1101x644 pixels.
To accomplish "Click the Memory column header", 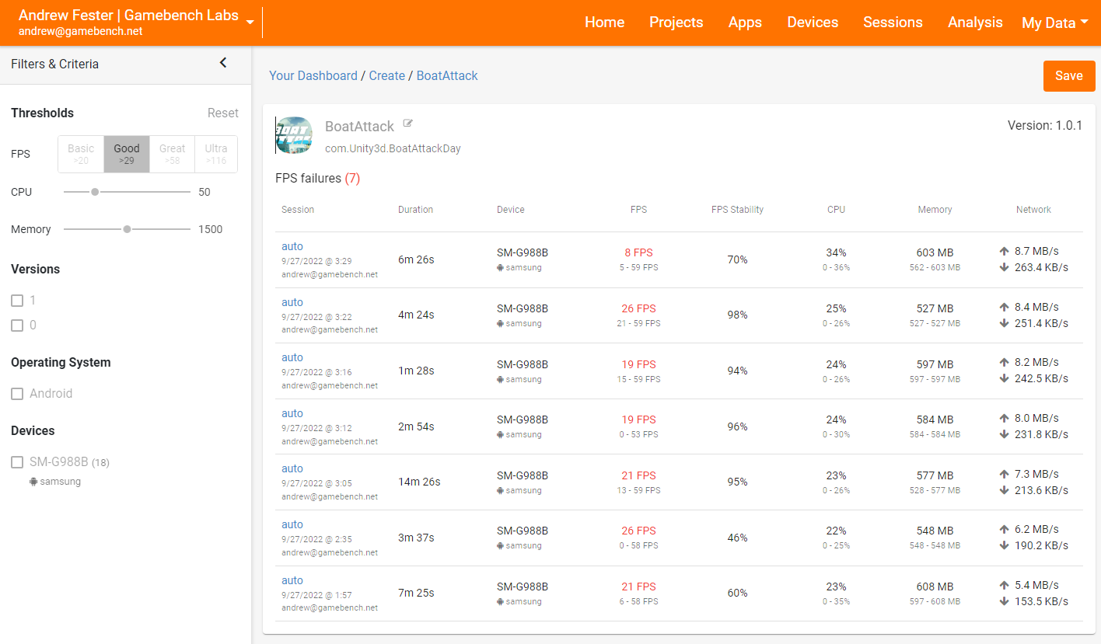I will pyautogui.click(x=935, y=210).
